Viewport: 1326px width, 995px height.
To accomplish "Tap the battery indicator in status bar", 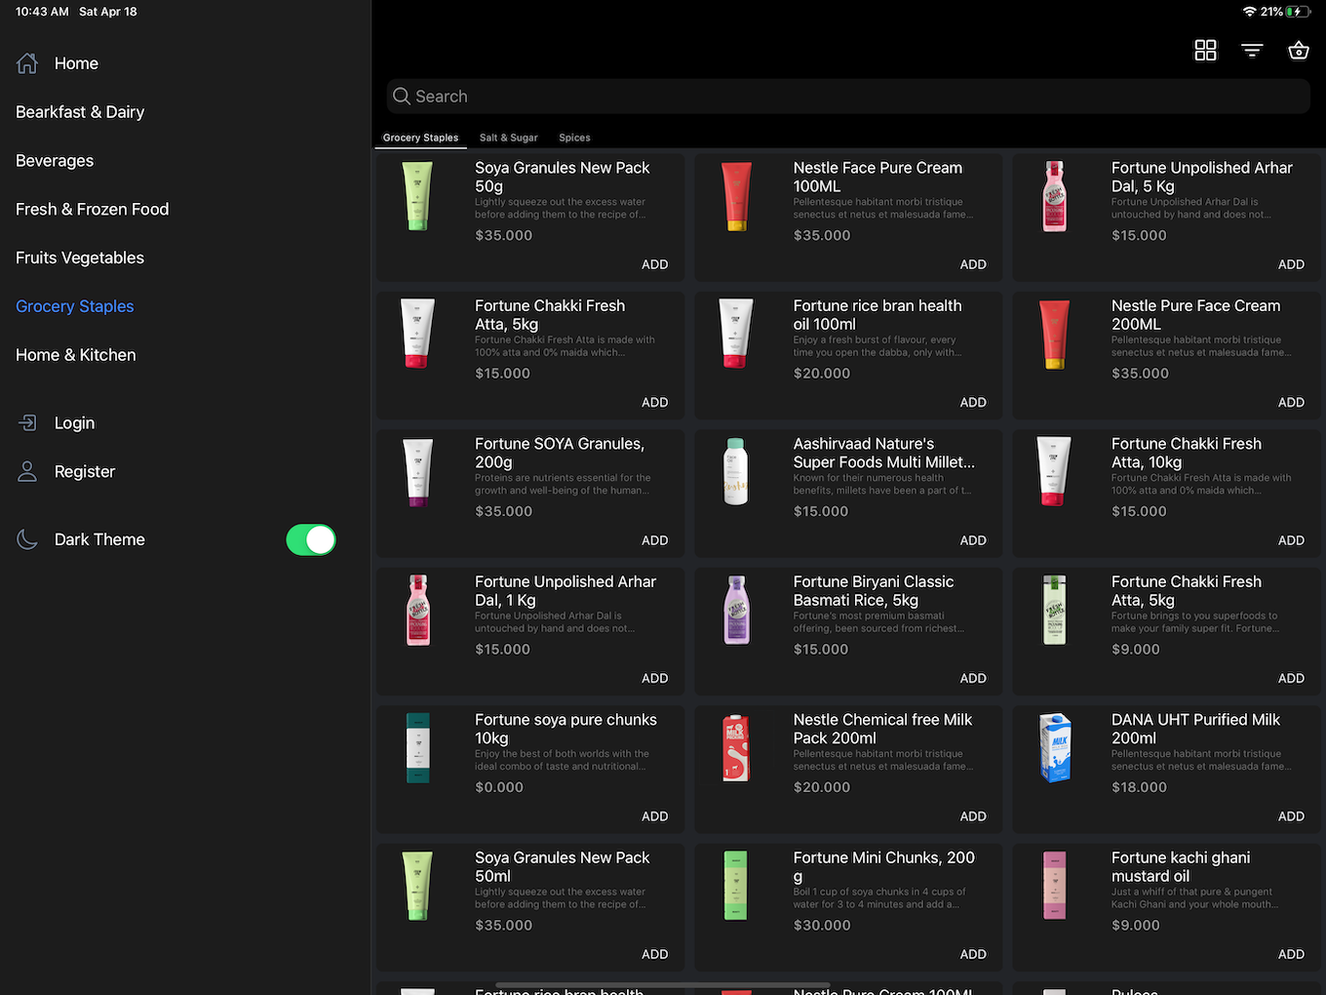I will 1299,12.
